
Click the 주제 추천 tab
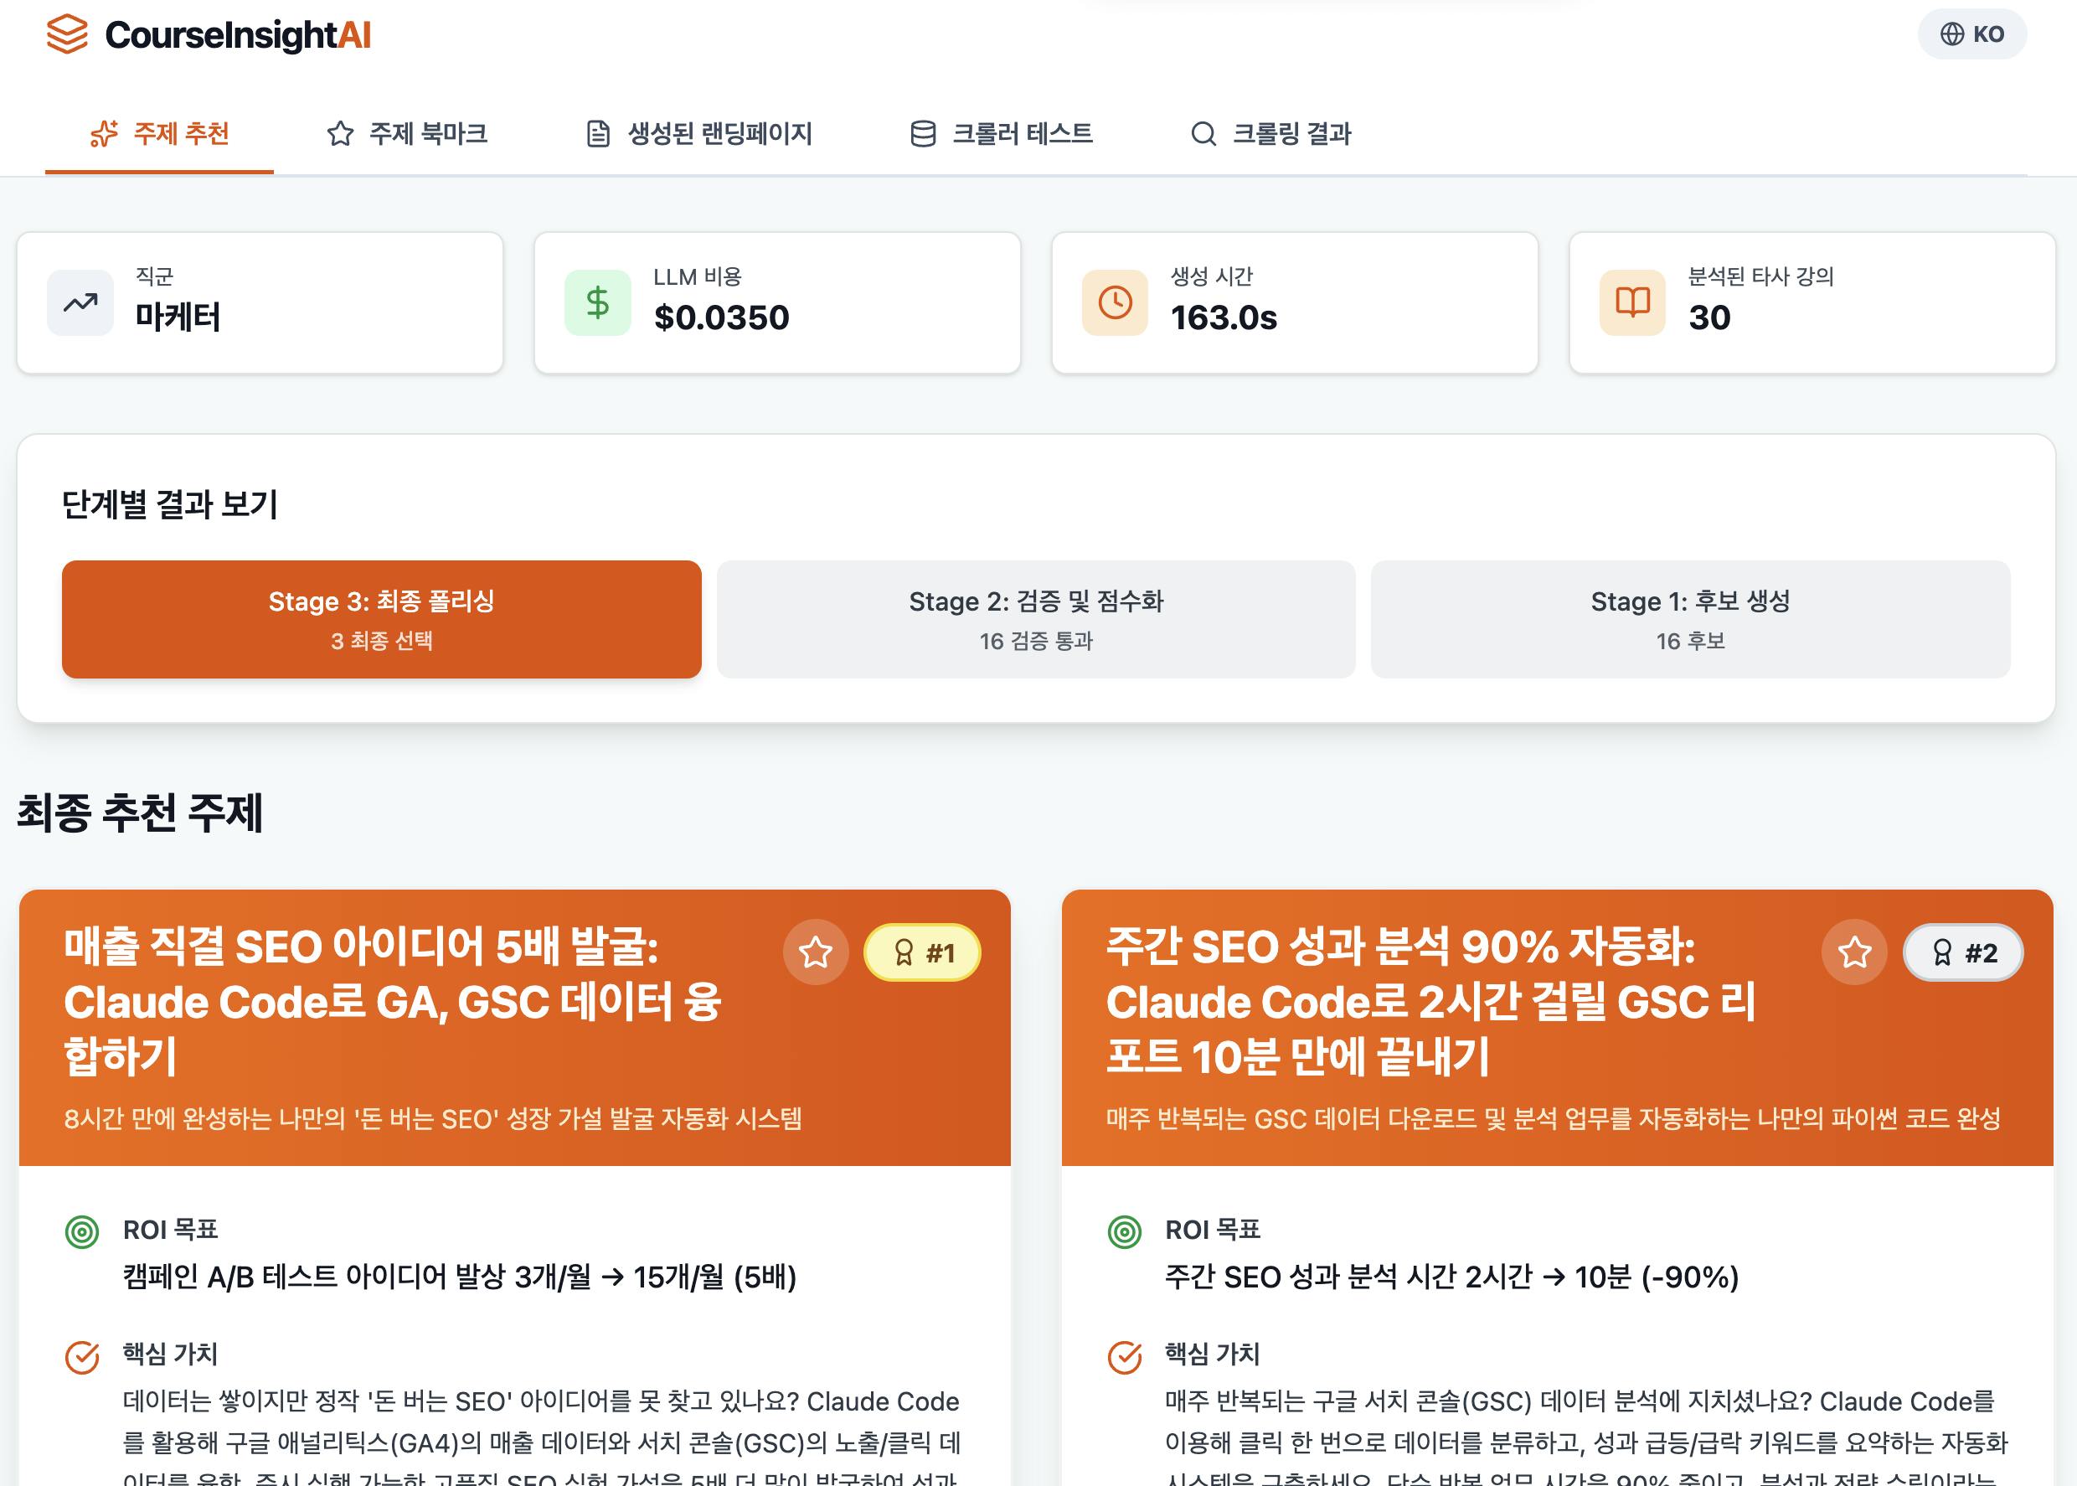[160, 133]
